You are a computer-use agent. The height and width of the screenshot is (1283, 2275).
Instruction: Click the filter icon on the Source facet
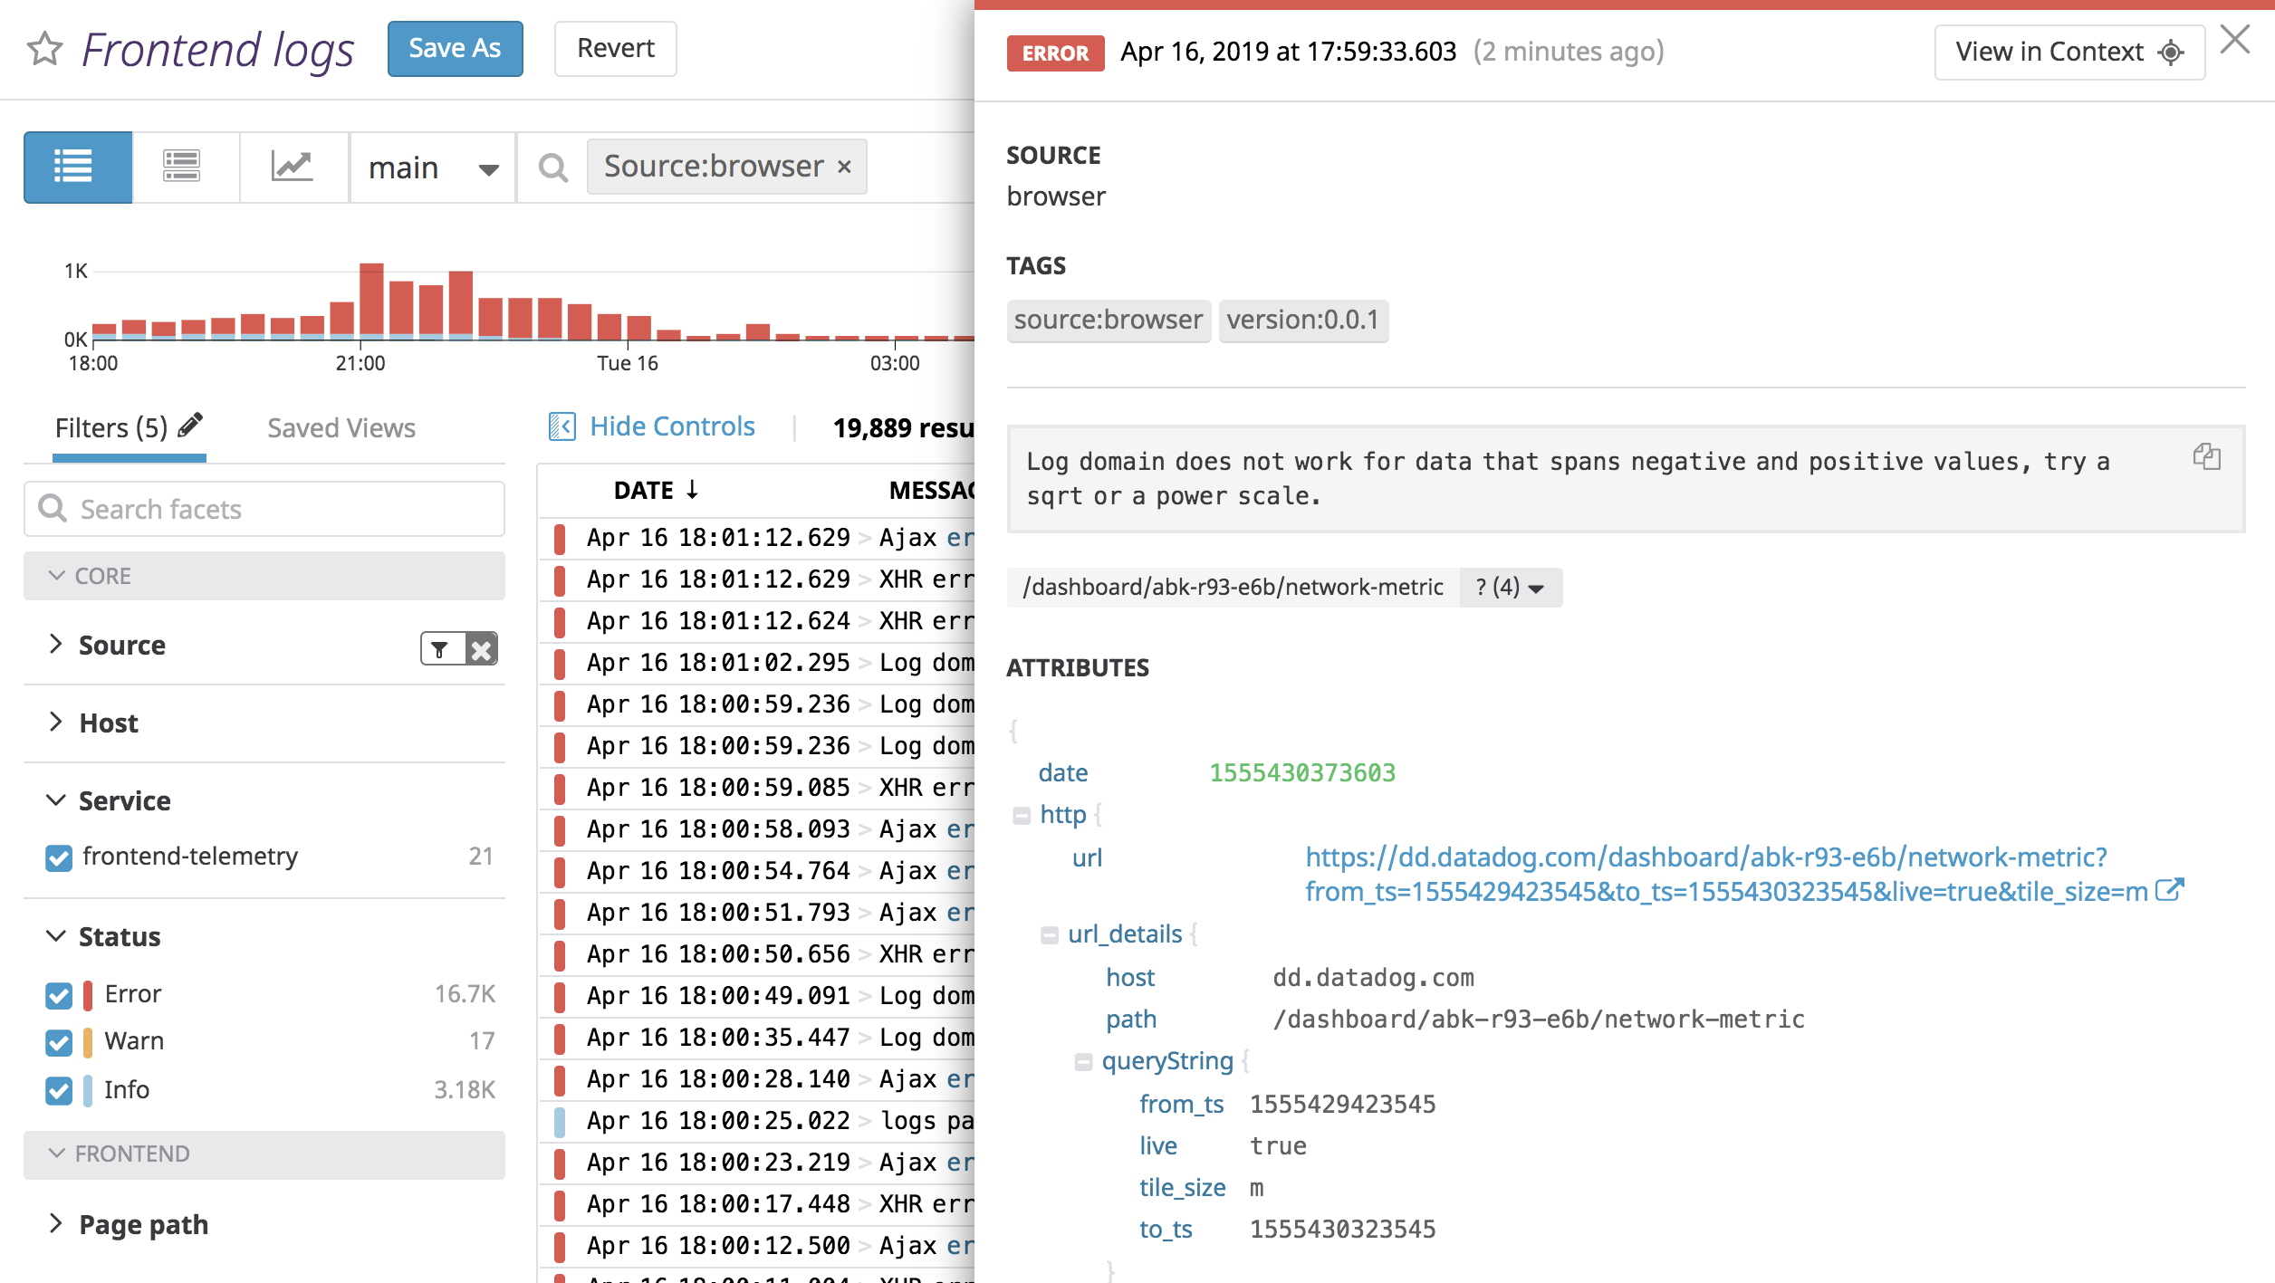click(x=439, y=648)
